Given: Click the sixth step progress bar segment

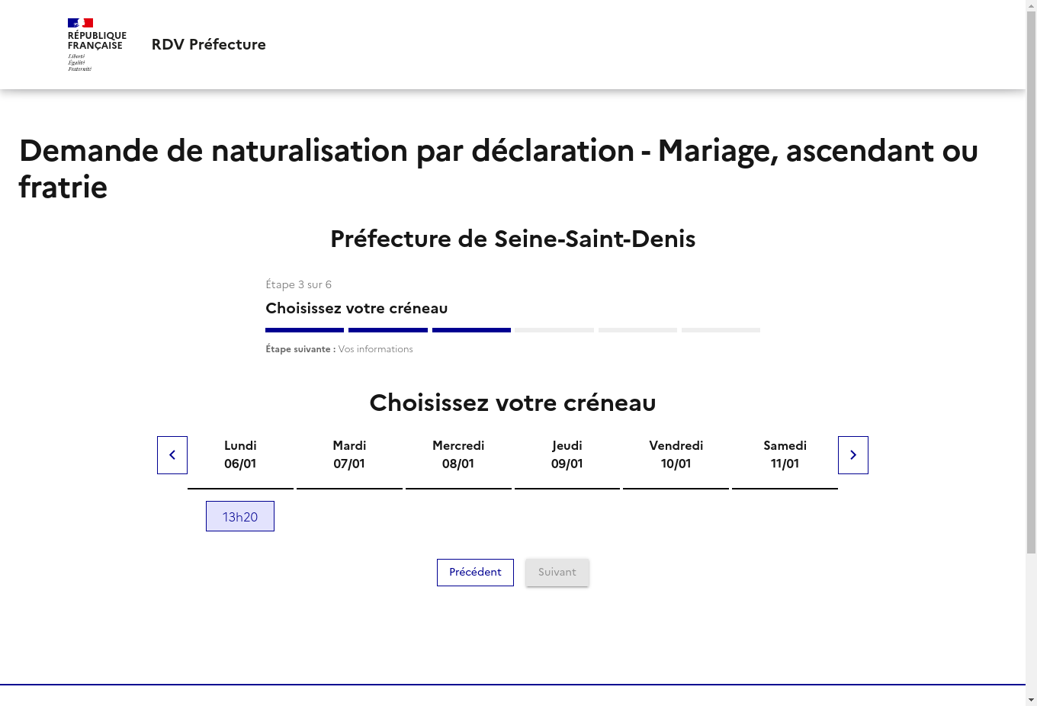Looking at the screenshot, I should pyautogui.click(x=721, y=330).
